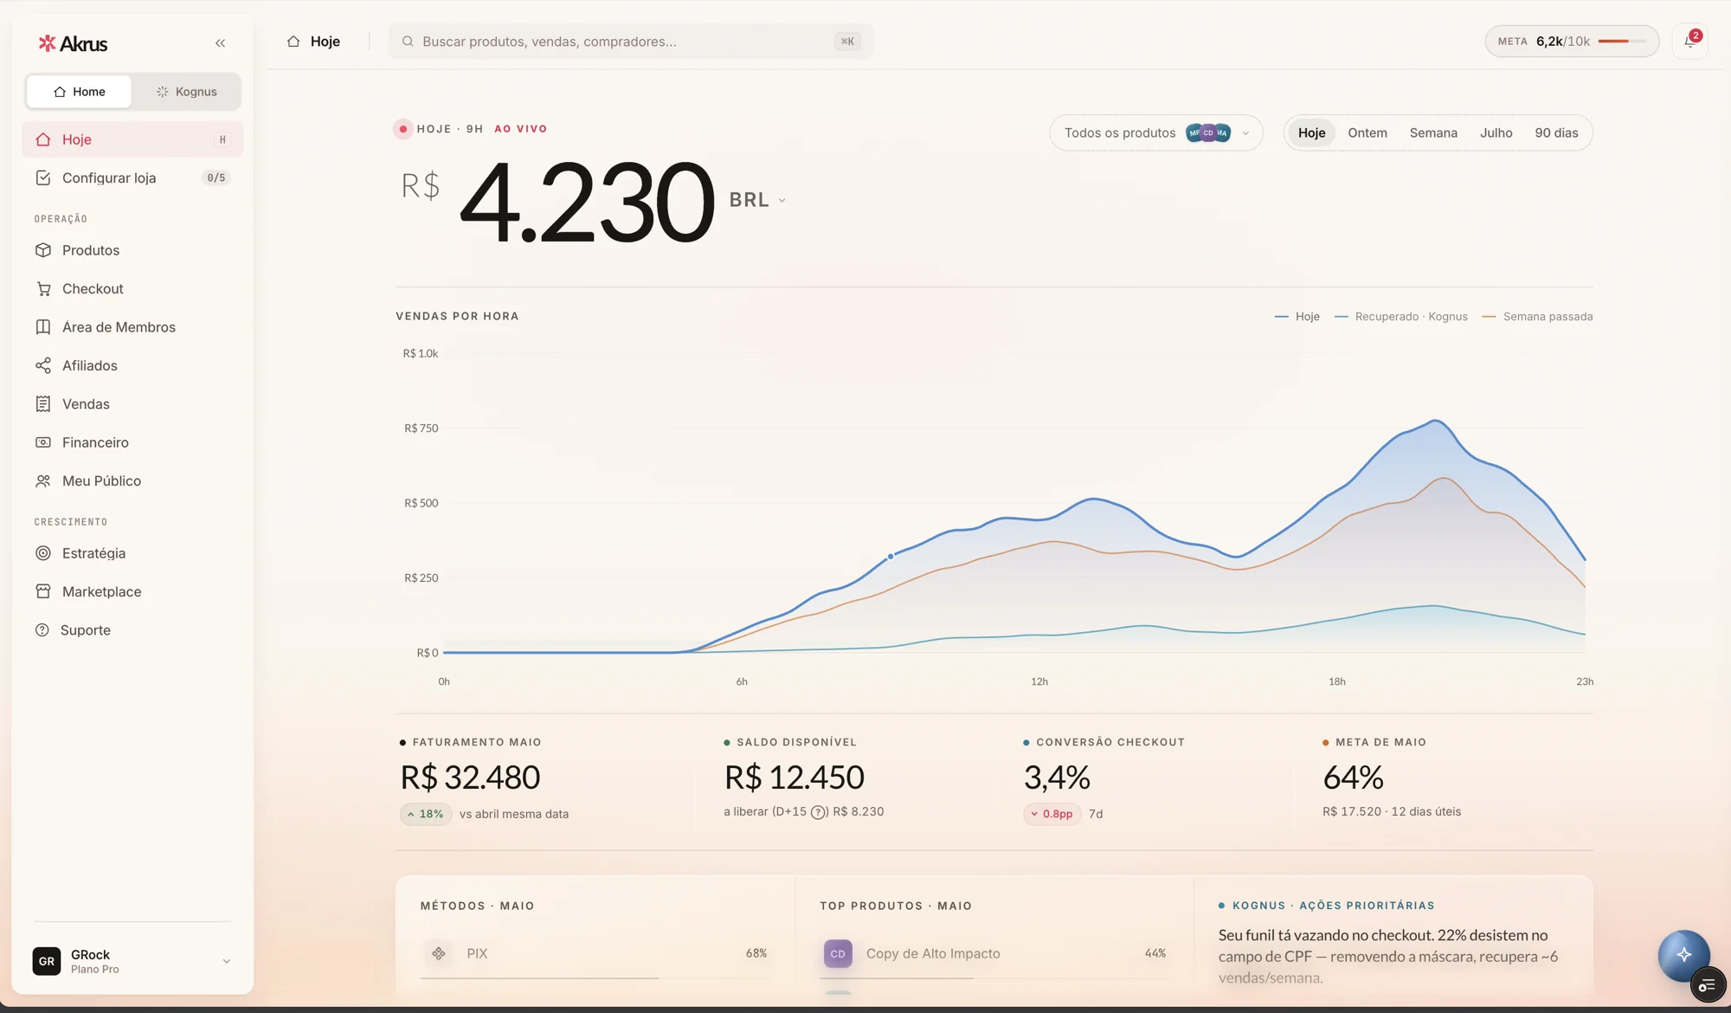Open Produtos page label
The height and width of the screenshot is (1013, 1731).
(x=91, y=250)
